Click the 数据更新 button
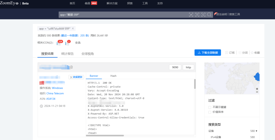The width and height of the screenshot is (275, 140). (76, 77)
